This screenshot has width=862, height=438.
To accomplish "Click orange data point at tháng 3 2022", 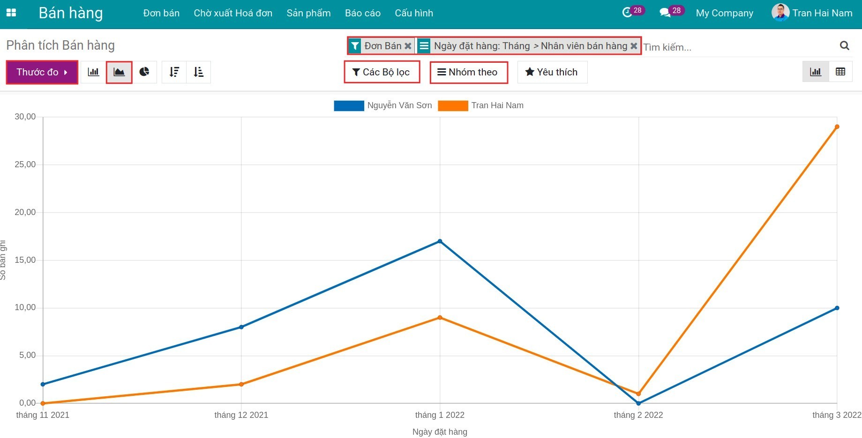I will pos(837,127).
